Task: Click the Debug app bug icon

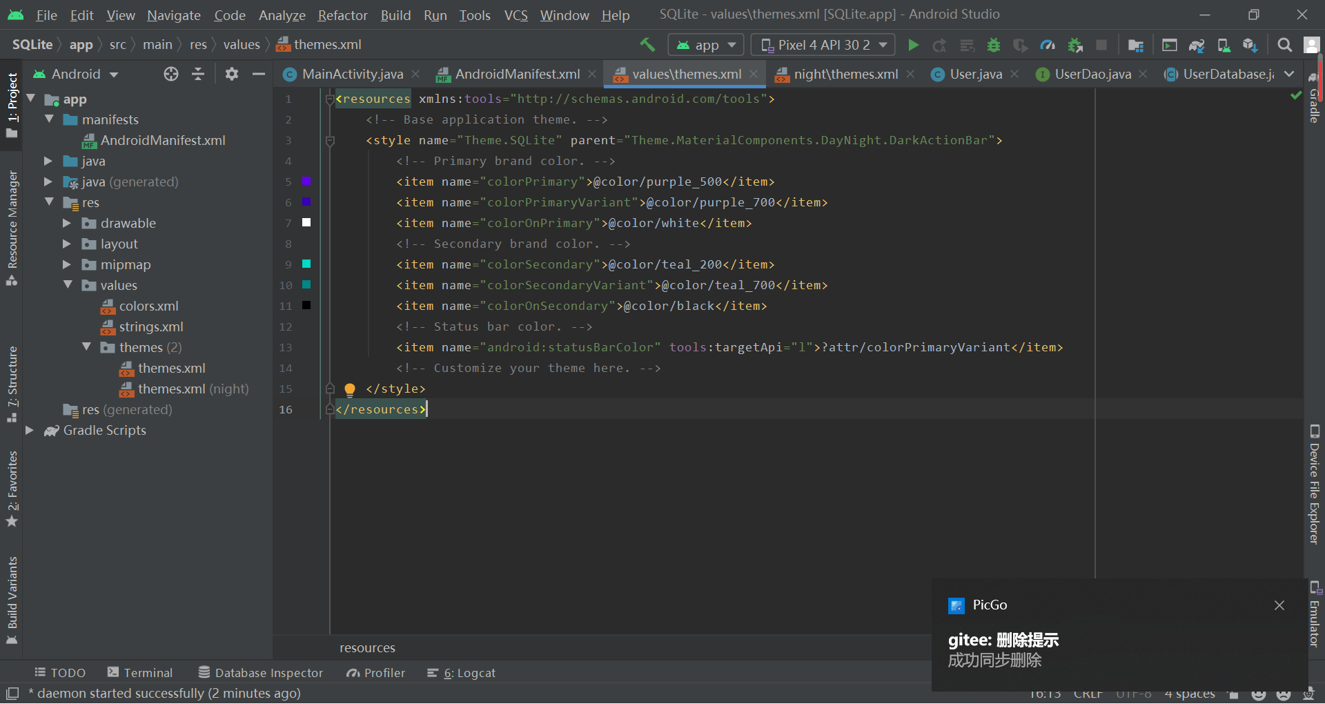Action: [x=994, y=45]
